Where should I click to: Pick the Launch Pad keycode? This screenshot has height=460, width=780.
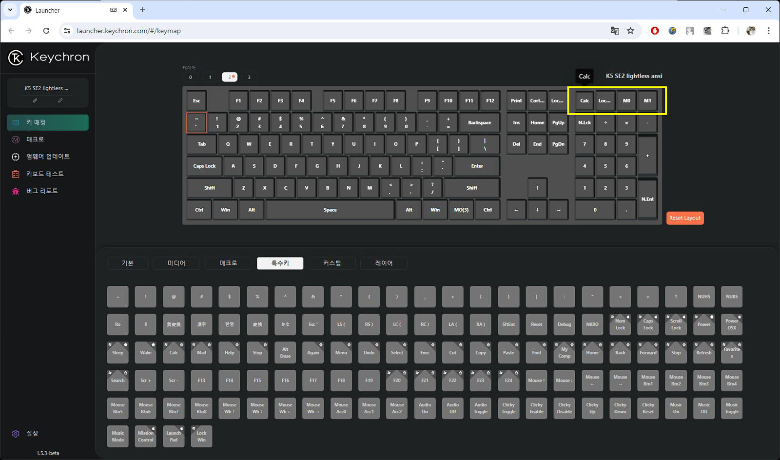[x=174, y=436]
